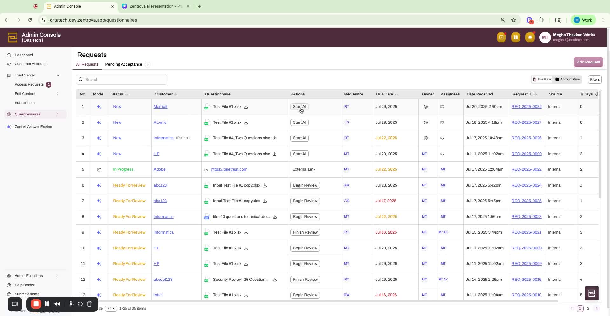Open Access Requests in the sidebar
Viewport: 610px width, 316px height.
[x=29, y=84]
